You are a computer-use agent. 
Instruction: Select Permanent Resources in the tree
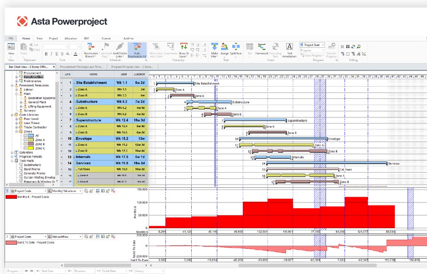[34, 85]
